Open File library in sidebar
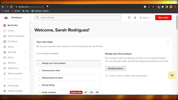Image resolution: width=178 pixels, height=100 pixels. coord(13,41)
